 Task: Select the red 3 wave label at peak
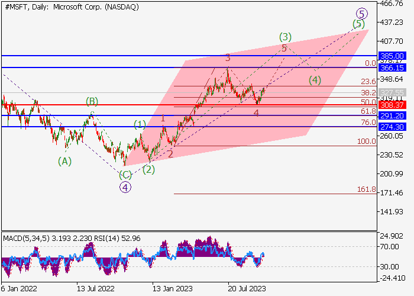[227, 58]
